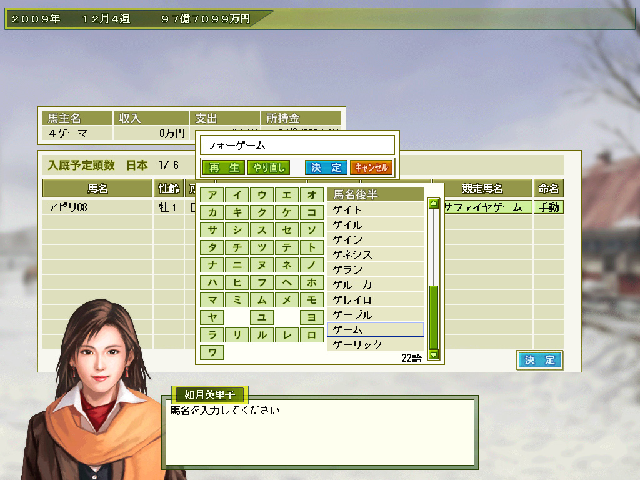Click the ル katakana key
Image resolution: width=640 pixels, height=480 pixels.
[x=262, y=336]
